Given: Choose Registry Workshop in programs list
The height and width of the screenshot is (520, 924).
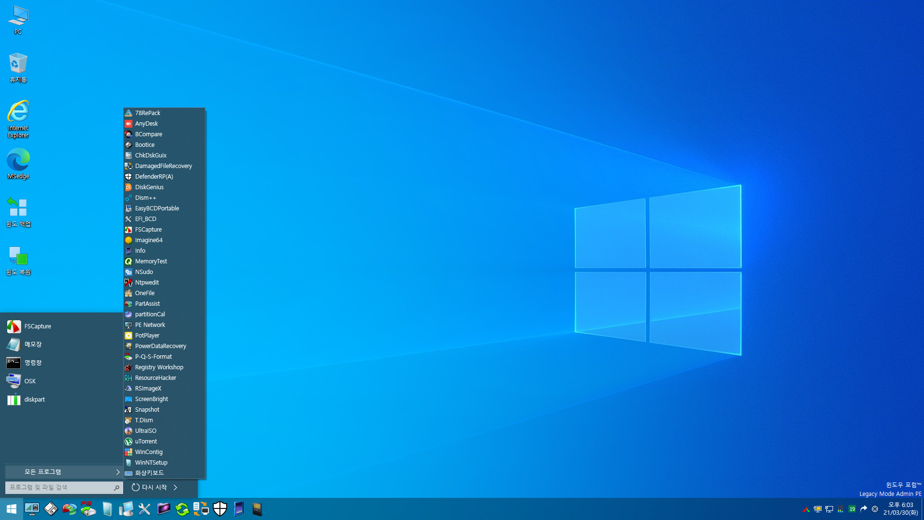Looking at the screenshot, I should tap(165, 367).
